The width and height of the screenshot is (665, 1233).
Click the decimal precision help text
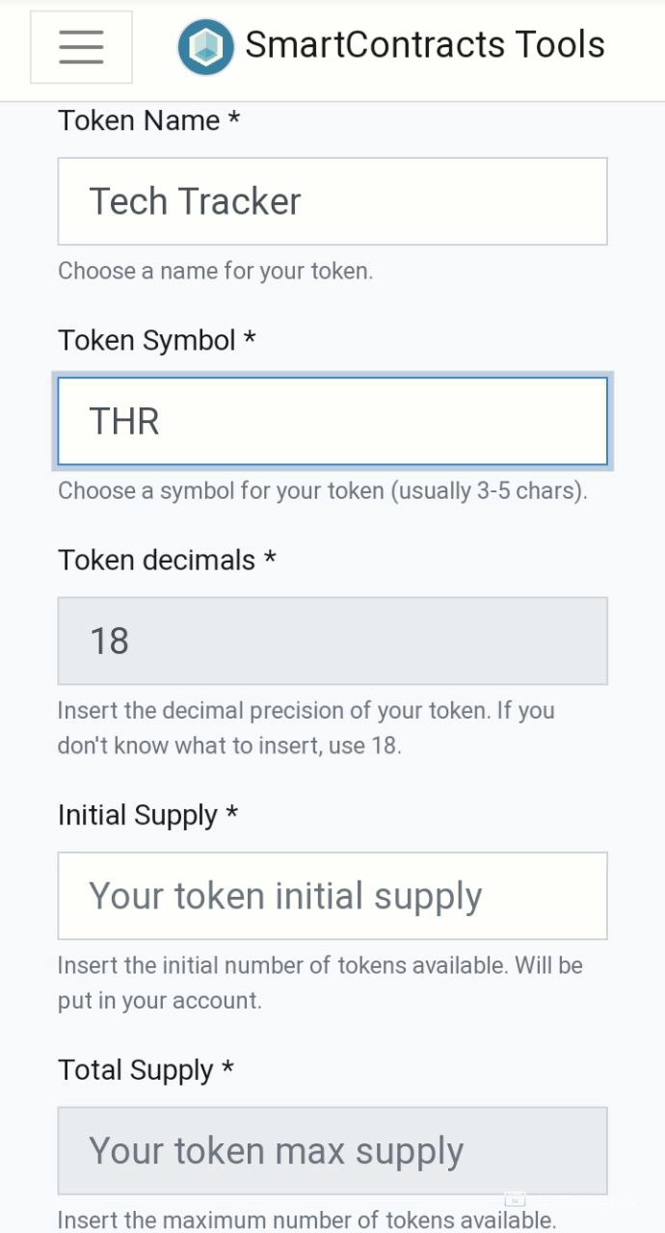(306, 728)
